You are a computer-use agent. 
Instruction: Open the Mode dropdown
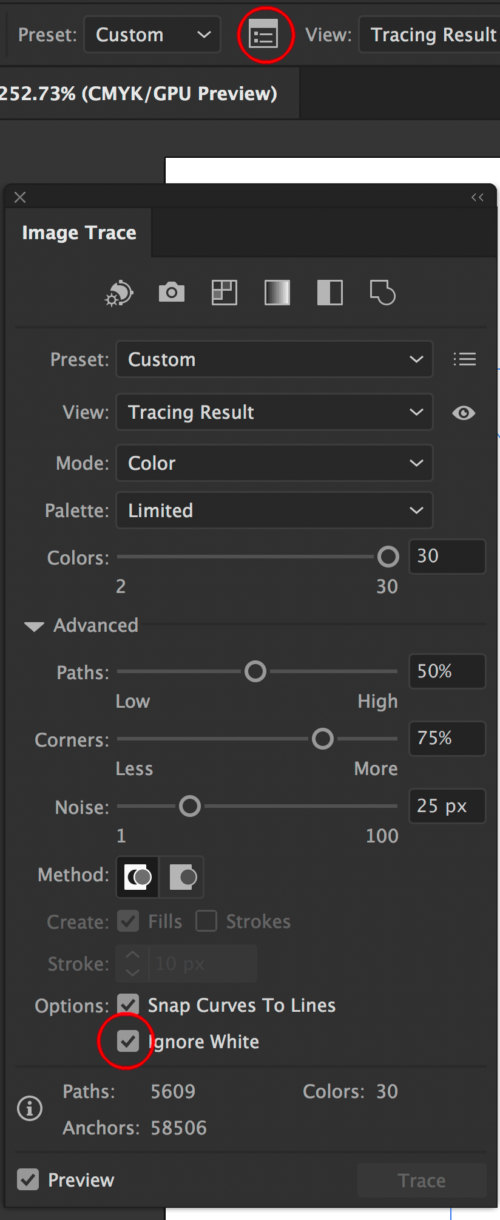coord(274,463)
